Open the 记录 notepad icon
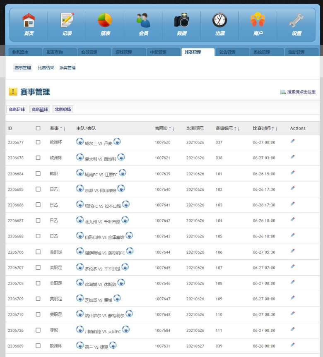This screenshot has width=323, height=357. click(x=67, y=20)
